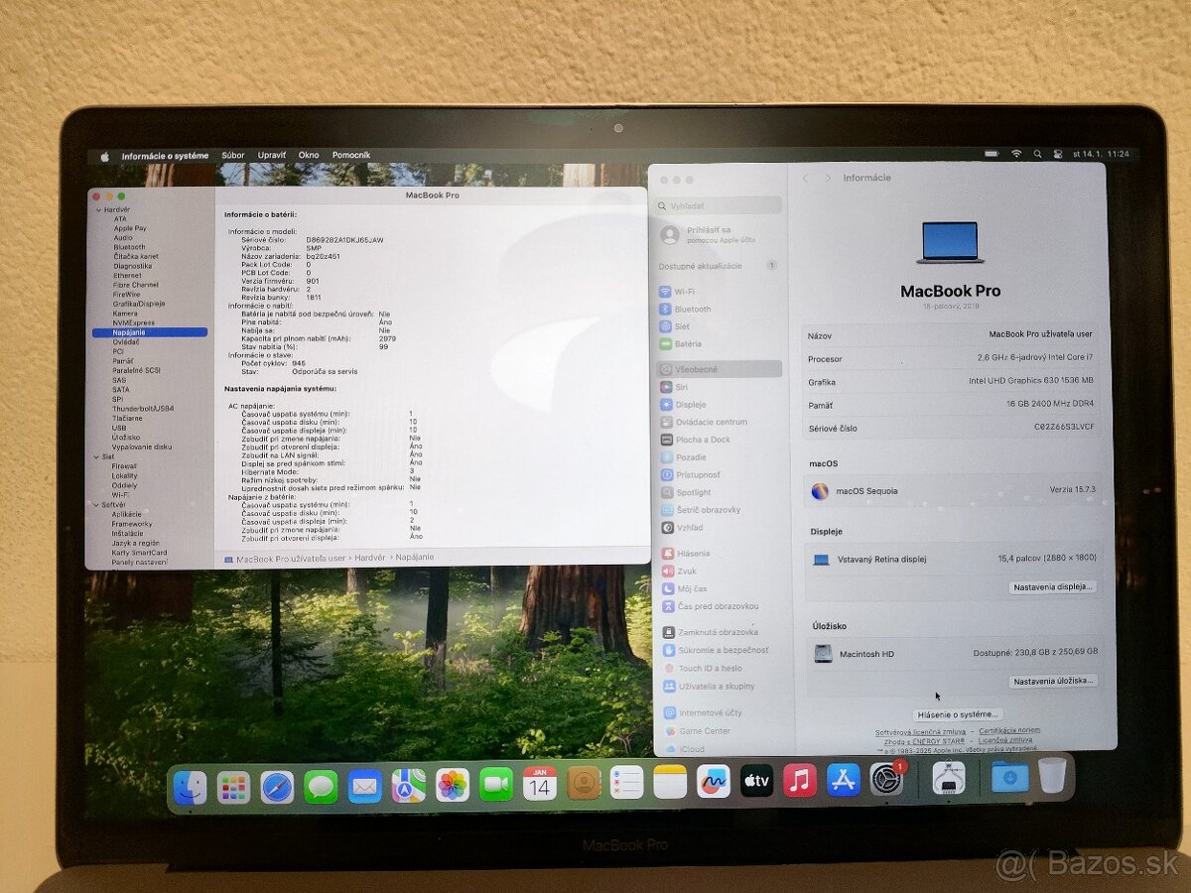The height and width of the screenshot is (893, 1191).
Task: Click the Vyhľadať search field
Action: point(717,205)
